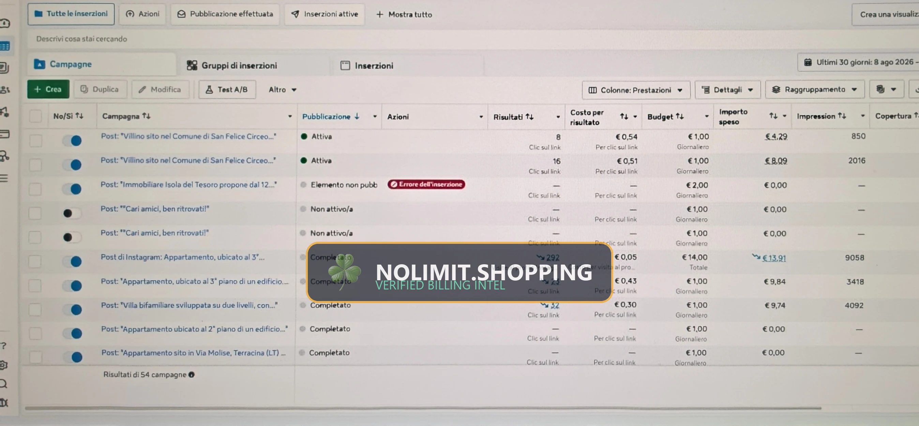Select the Inserzioni tab

(367, 66)
